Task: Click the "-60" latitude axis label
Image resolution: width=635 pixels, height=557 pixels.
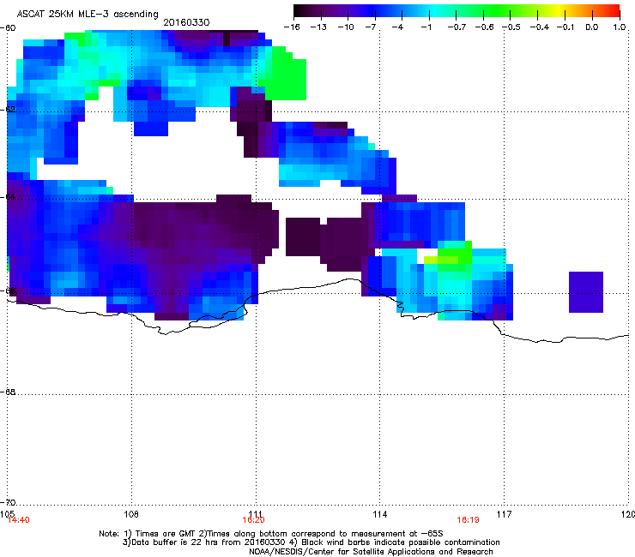Action: pyautogui.click(x=8, y=28)
